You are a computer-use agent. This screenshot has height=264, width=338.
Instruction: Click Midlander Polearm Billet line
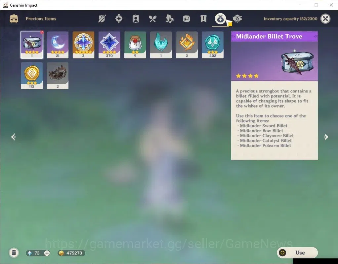click(265, 146)
